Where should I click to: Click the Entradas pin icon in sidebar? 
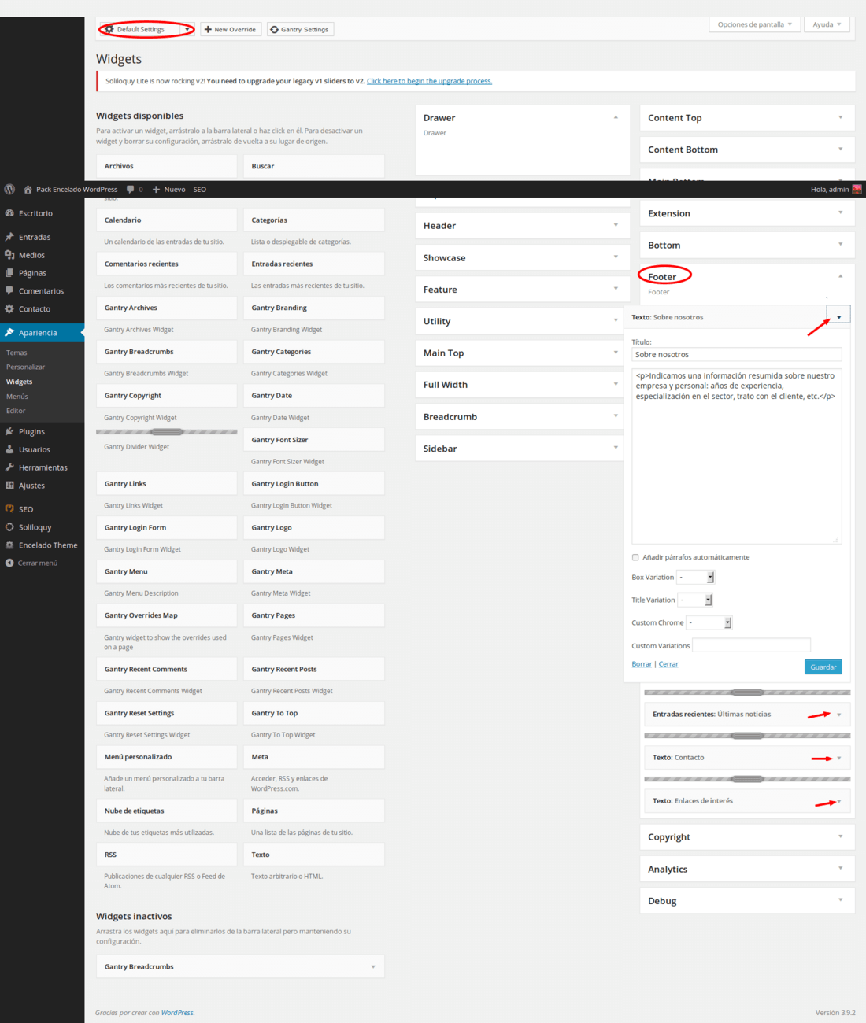[x=9, y=237]
